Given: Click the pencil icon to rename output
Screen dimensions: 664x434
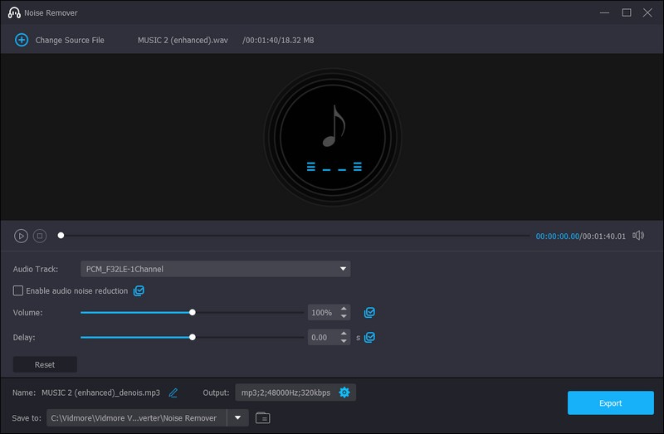Looking at the screenshot, I should click(173, 393).
